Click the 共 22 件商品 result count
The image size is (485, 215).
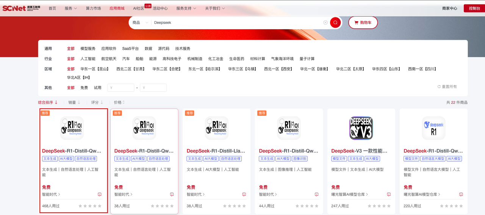point(457,103)
